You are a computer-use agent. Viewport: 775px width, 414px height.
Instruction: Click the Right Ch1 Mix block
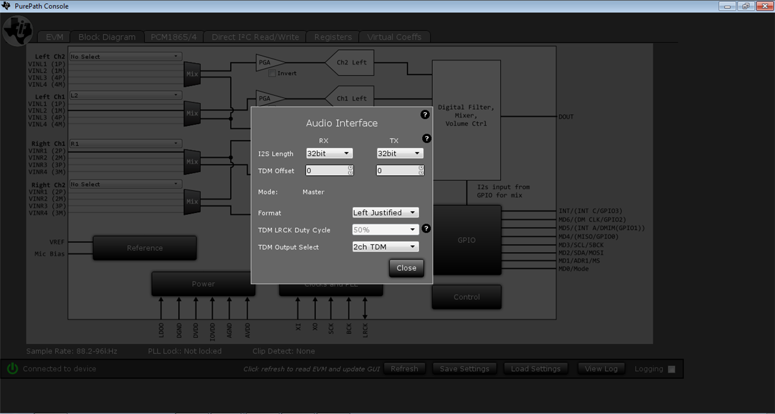[192, 161]
